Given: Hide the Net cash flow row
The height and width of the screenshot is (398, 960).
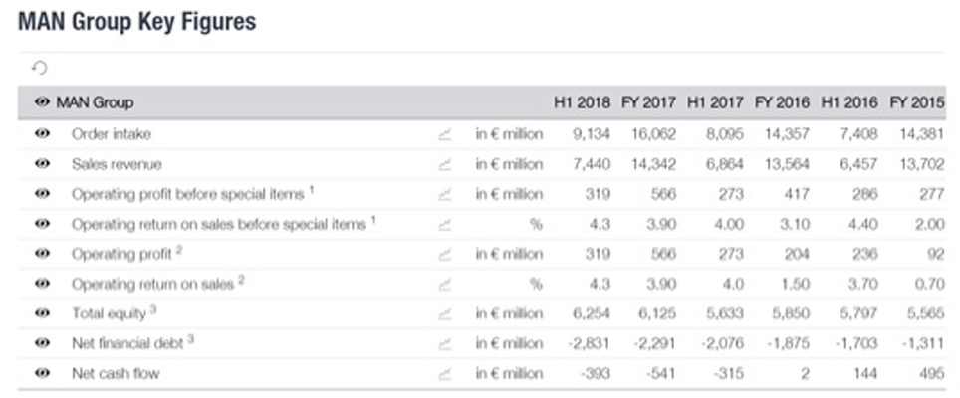Looking at the screenshot, I should [42, 373].
